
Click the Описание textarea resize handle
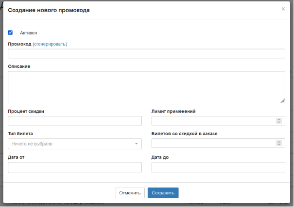pos(282,100)
